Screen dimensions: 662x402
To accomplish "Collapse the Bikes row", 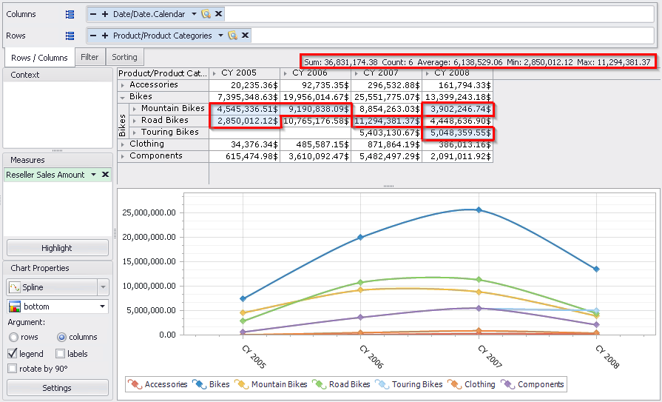I will (123, 97).
